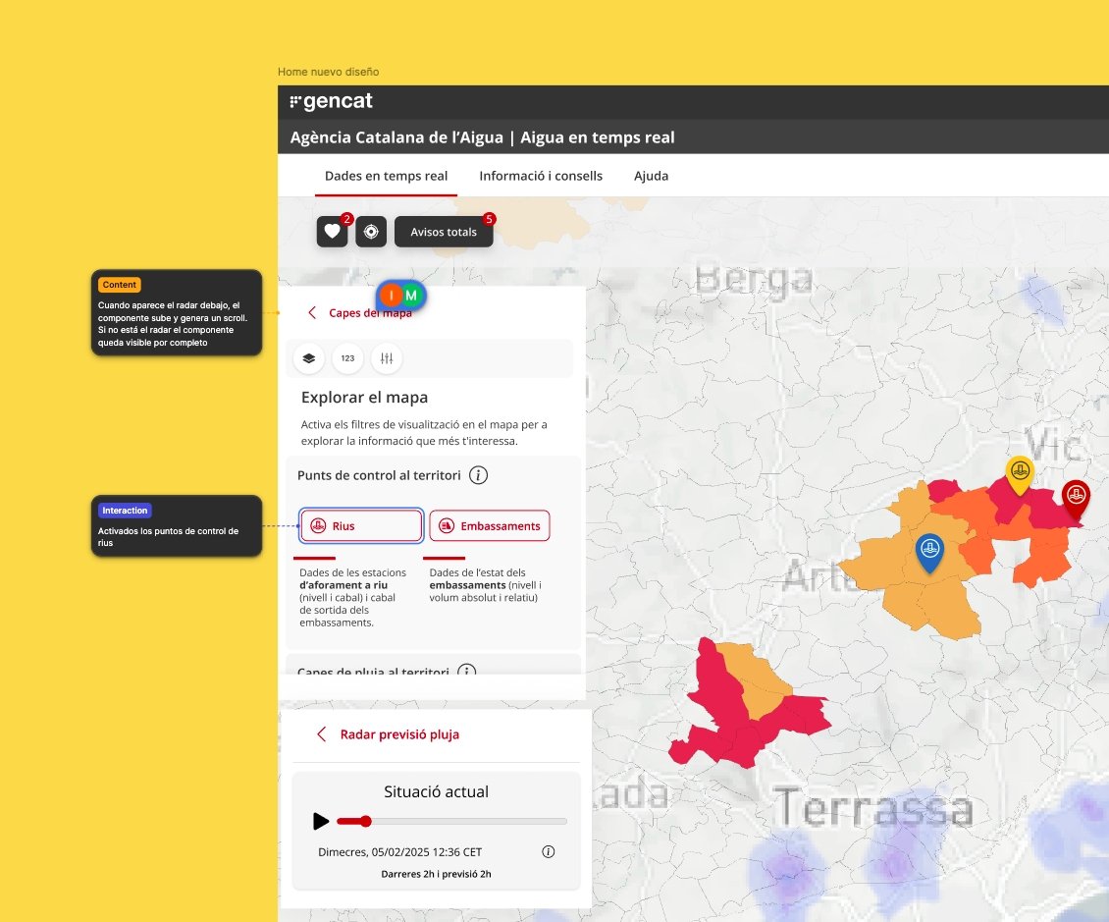The width and height of the screenshot is (1109, 922).
Task: Switch to Informació i consells tab
Action: (x=541, y=176)
